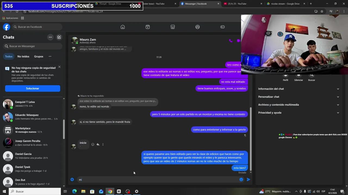Open Task View on Windows taskbar

[65, 191]
